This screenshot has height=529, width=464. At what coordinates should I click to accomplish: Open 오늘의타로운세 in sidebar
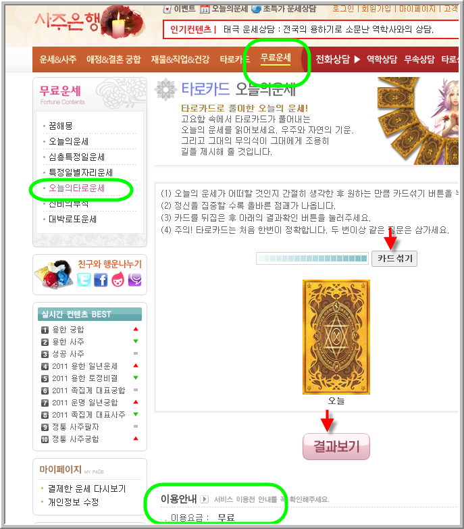77,188
